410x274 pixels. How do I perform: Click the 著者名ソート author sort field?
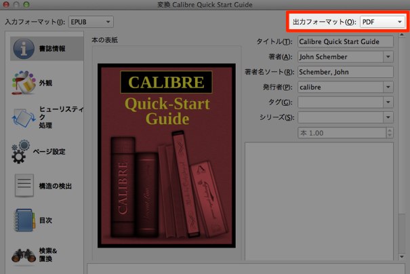tap(346, 72)
